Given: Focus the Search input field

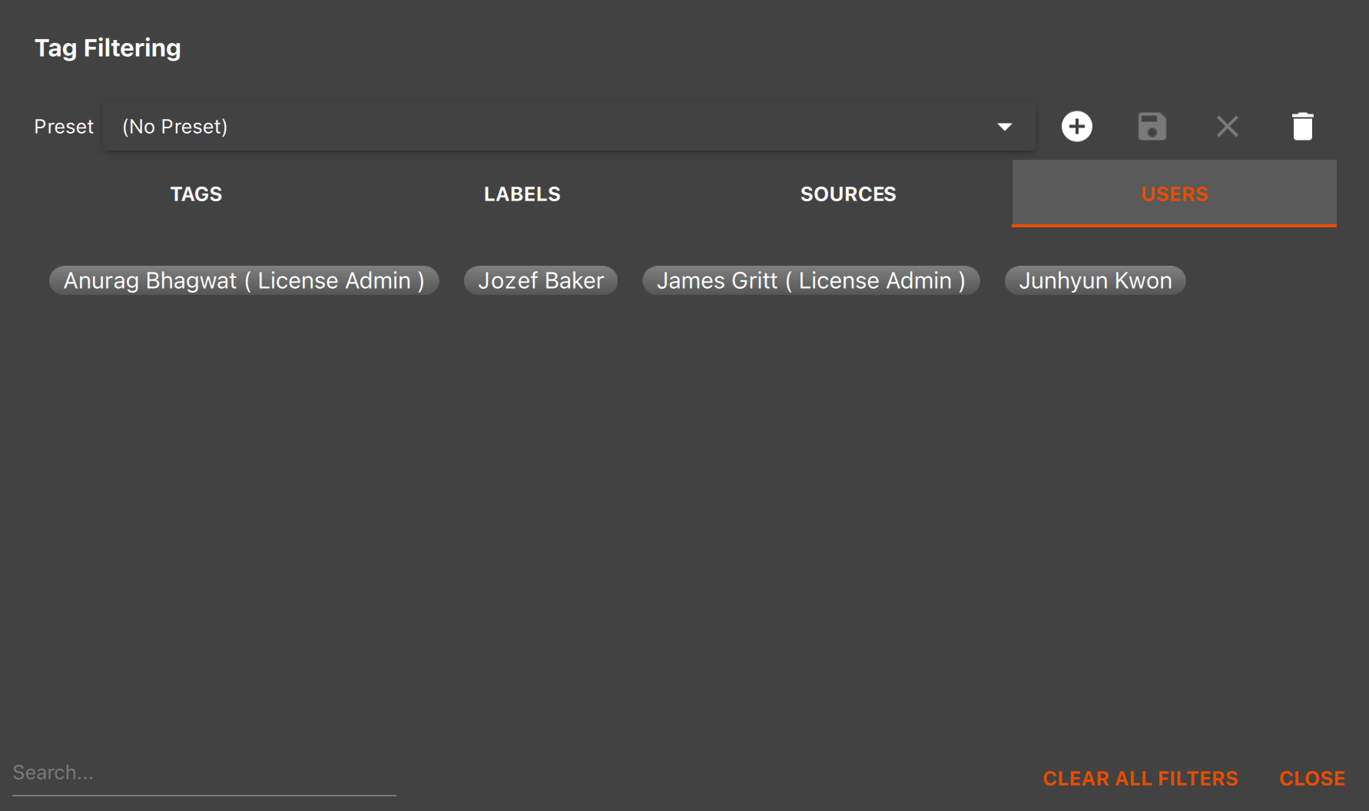Looking at the screenshot, I should tap(204, 773).
